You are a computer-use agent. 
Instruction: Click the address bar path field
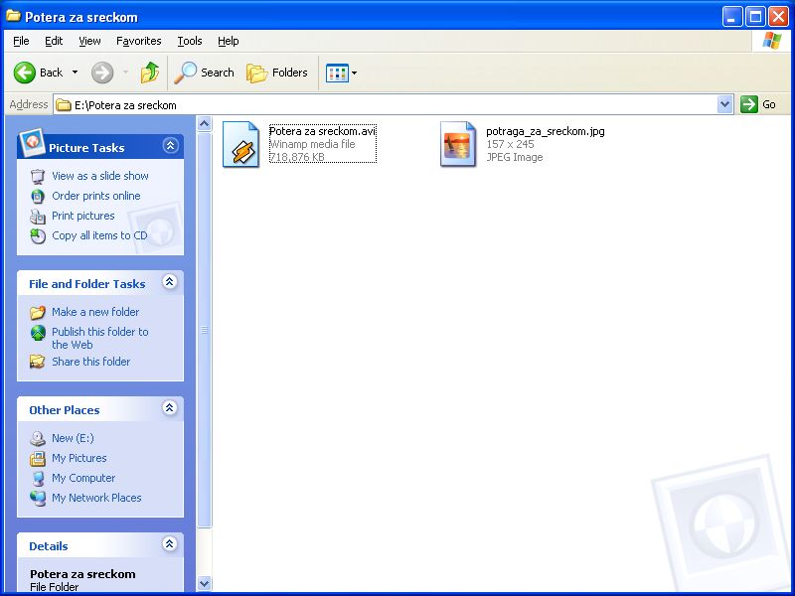(386, 105)
